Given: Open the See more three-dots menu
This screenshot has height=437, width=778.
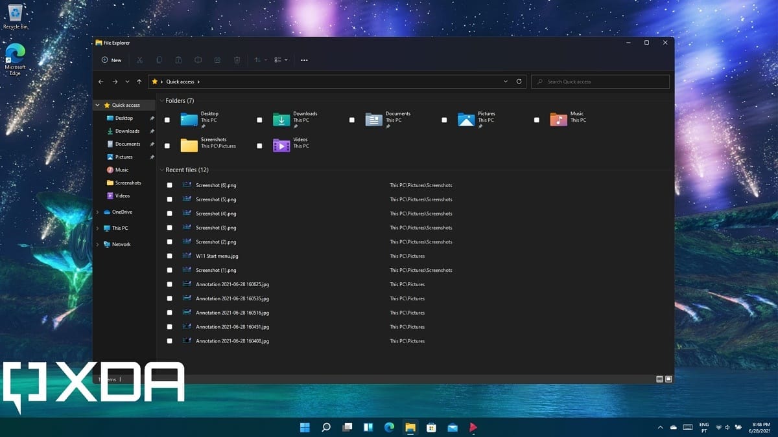Looking at the screenshot, I should [x=304, y=60].
